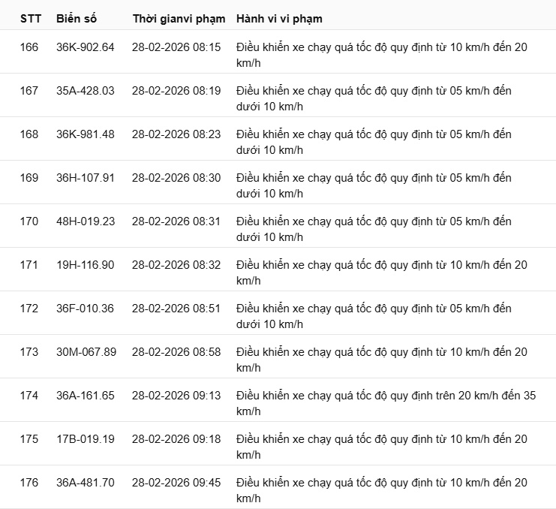Select license plate 48H-019.23

(86, 221)
